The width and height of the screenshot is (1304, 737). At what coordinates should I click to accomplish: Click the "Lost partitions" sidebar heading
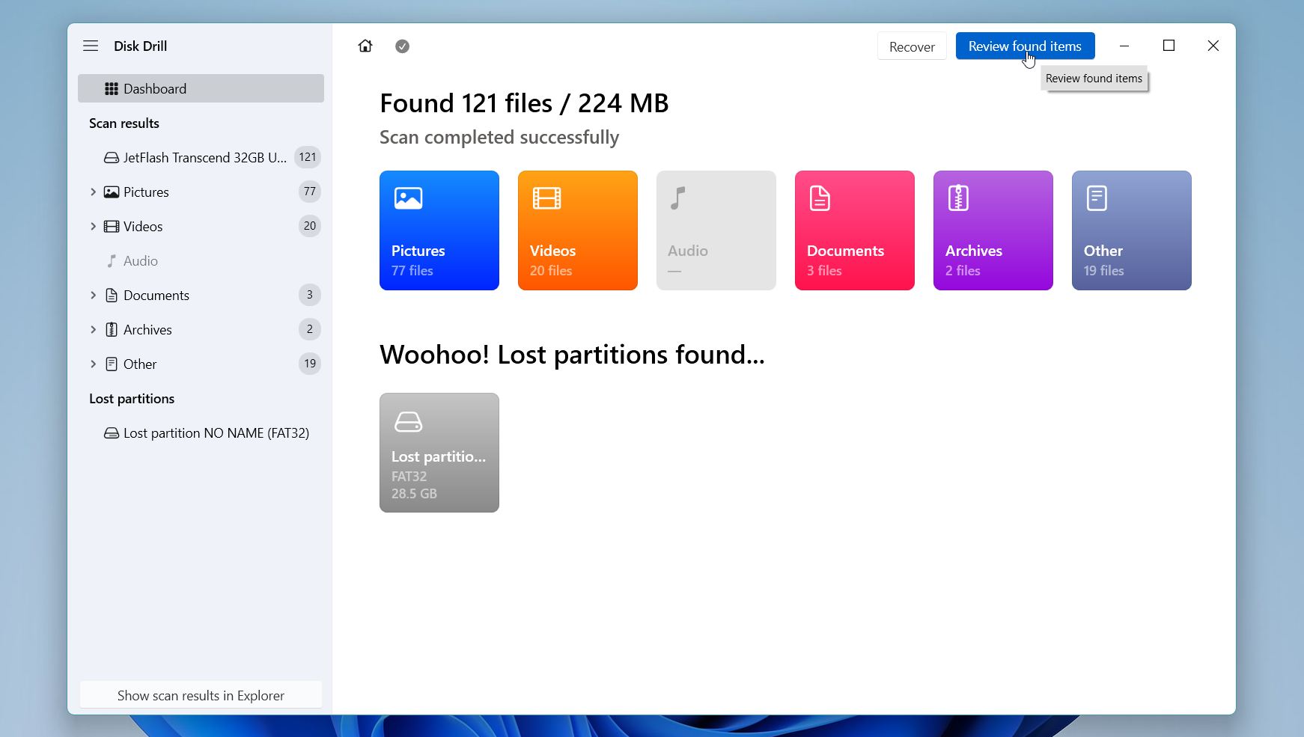point(132,399)
